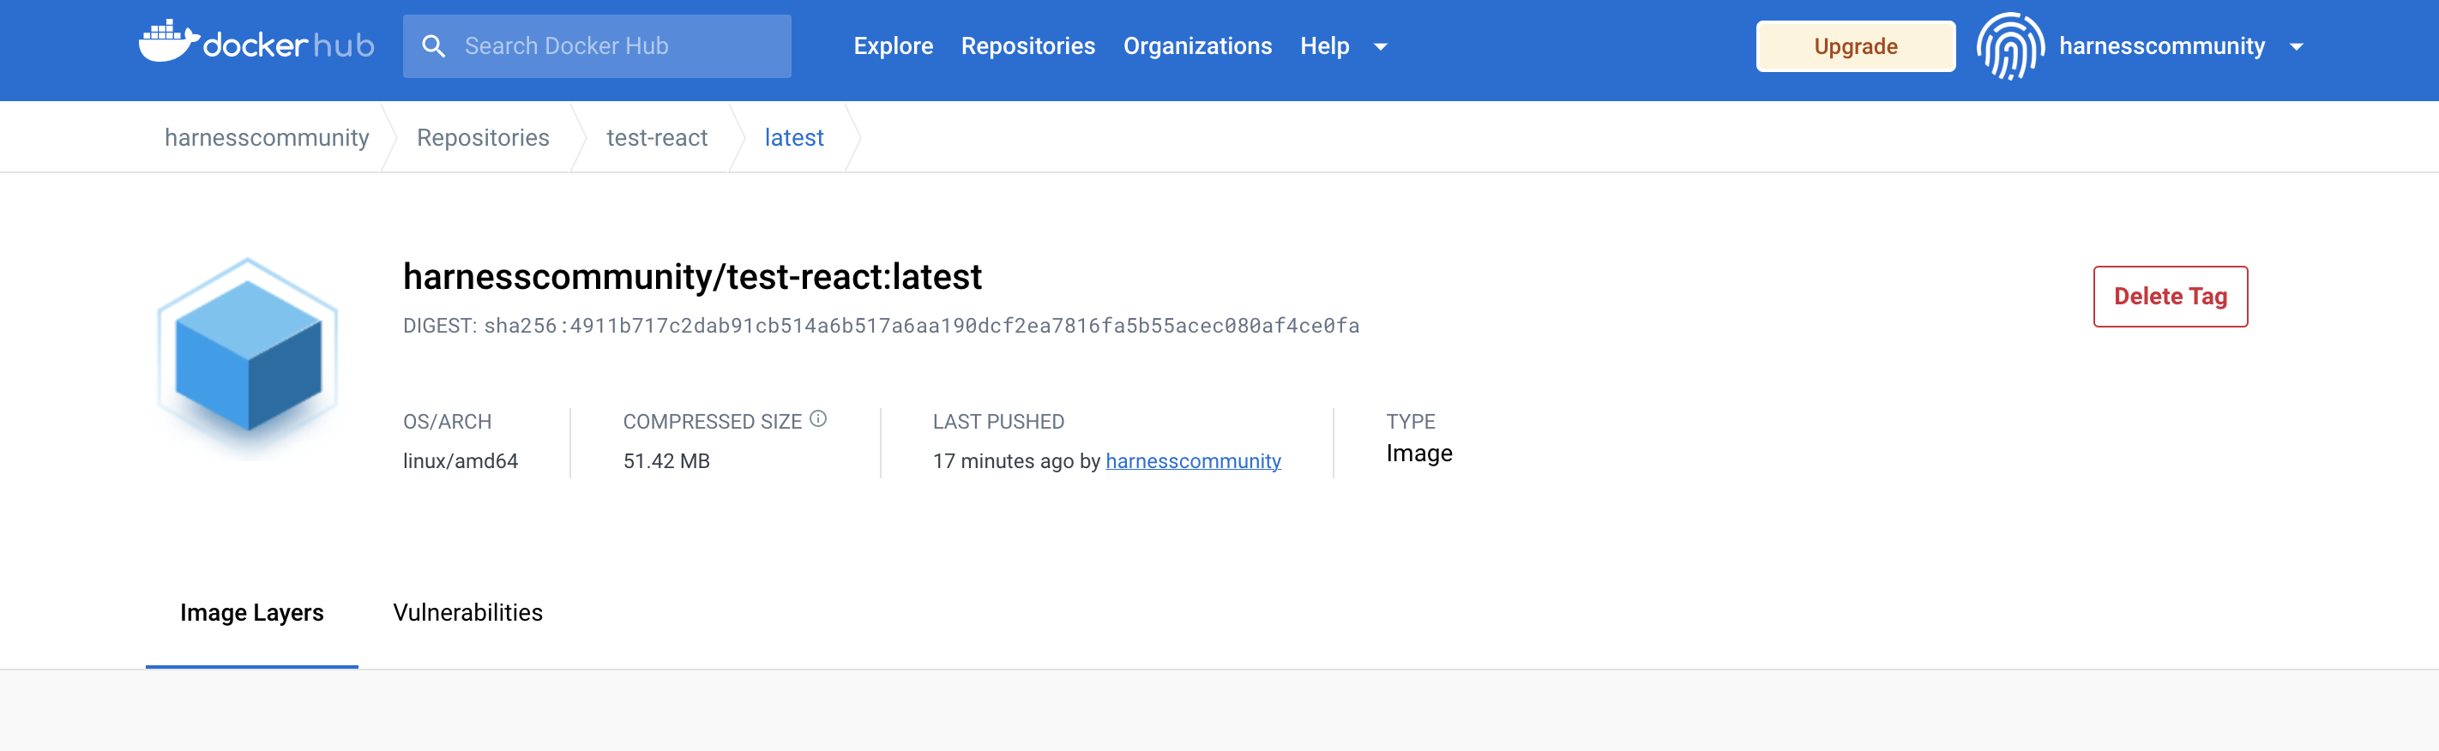2439x751 pixels.
Task: Click the 51.42 MB size value
Action: pos(665,461)
